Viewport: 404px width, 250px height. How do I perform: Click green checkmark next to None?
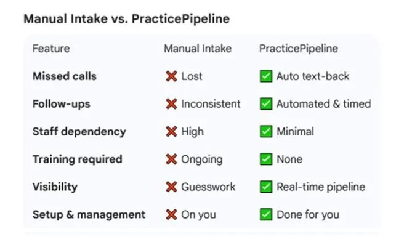pos(266,159)
